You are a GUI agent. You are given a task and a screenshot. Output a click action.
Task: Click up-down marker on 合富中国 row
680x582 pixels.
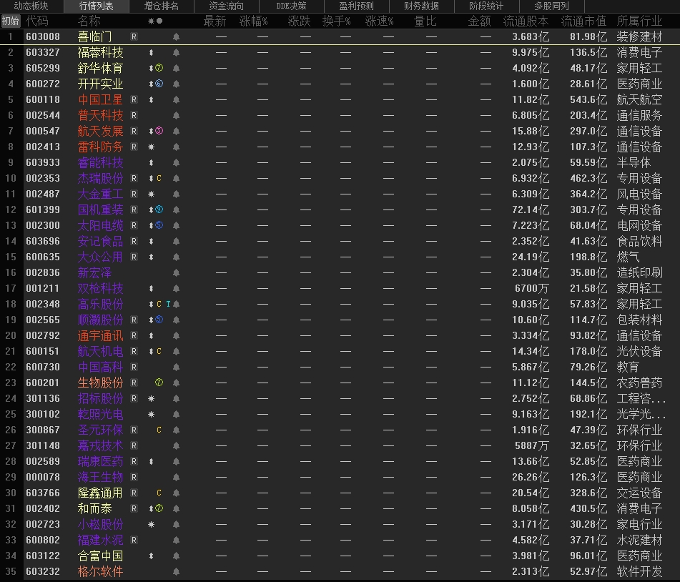click(151, 556)
